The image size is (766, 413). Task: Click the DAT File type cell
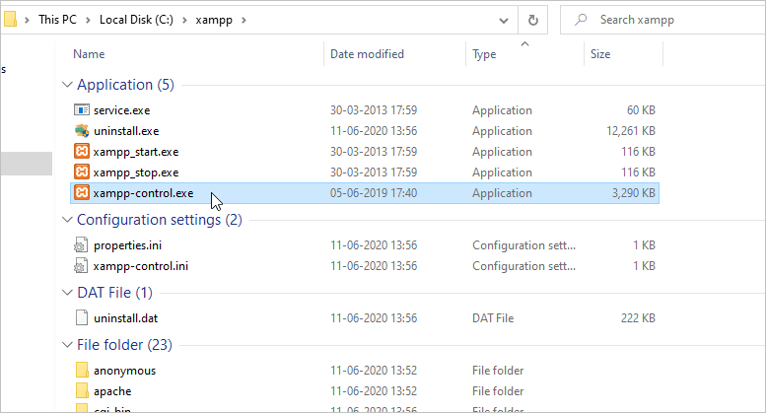pyautogui.click(x=493, y=318)
